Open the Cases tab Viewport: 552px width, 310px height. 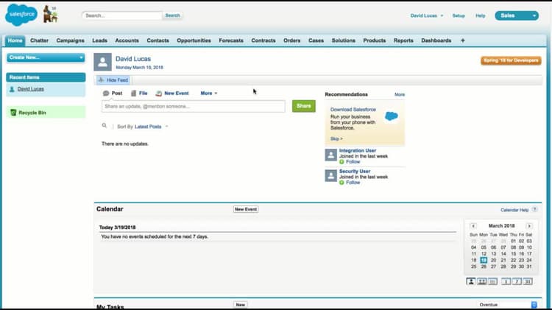point(316,40)
